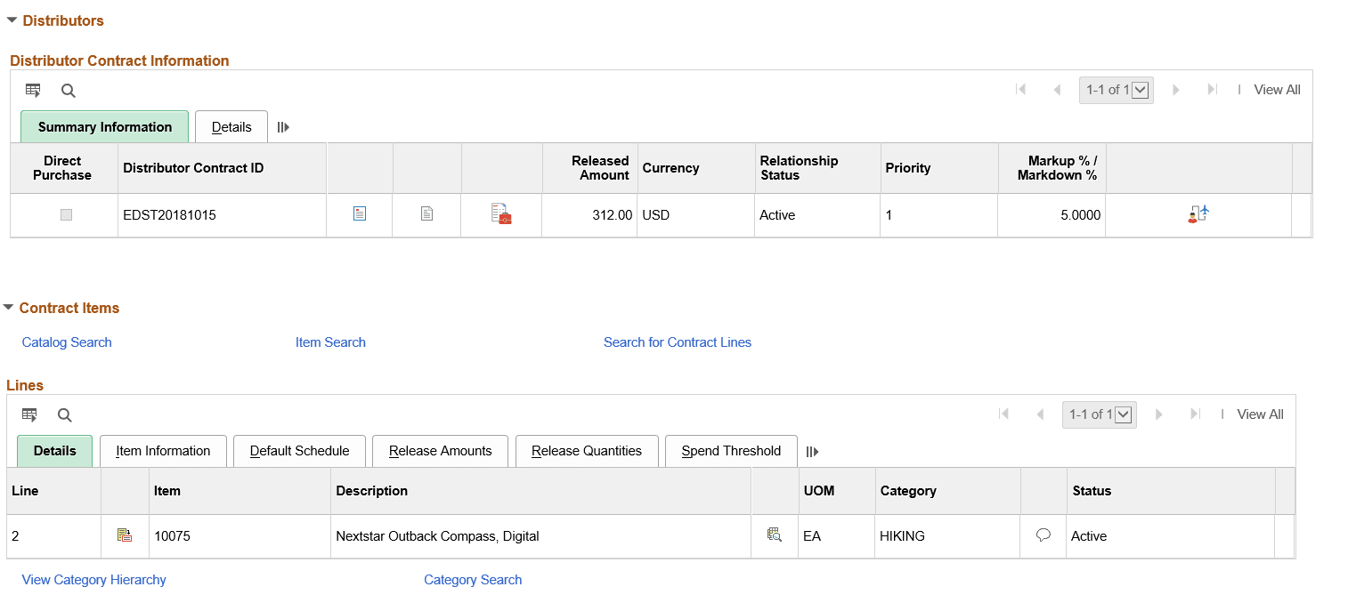Select the Spend Threshold tab

coord(731,451)
